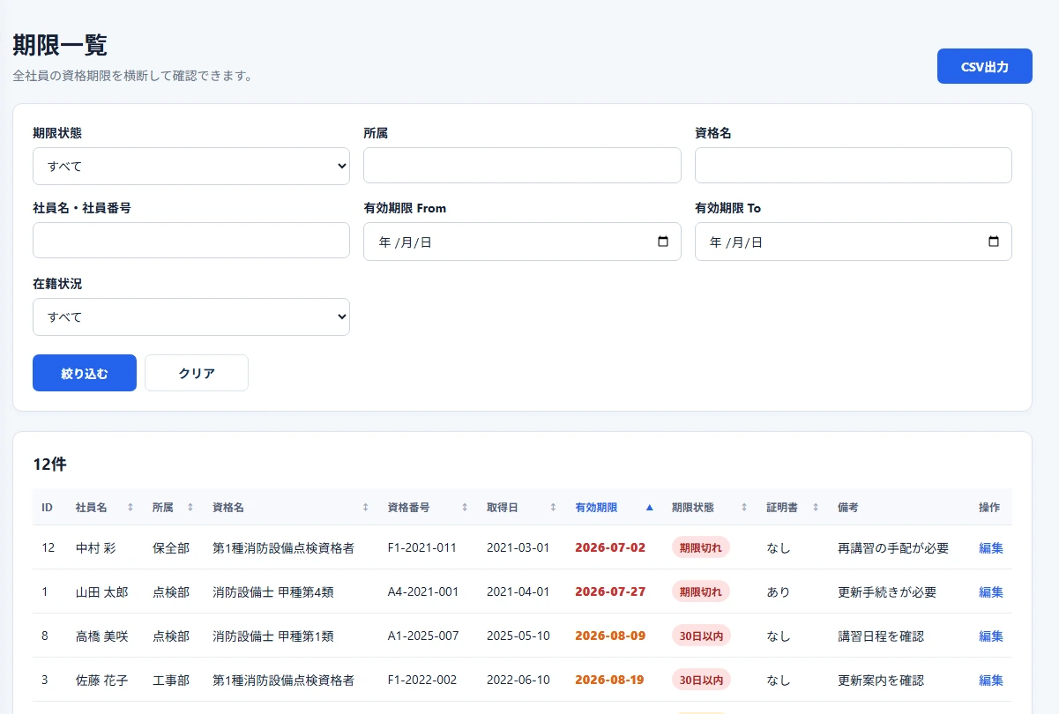Image resolution: width=1059 pixels, height=714 pixels.
Task: Sort by 所属 column sort icon
Action: click(x=190, y=508)
